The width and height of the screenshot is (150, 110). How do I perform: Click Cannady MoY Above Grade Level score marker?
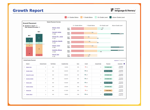121,34
